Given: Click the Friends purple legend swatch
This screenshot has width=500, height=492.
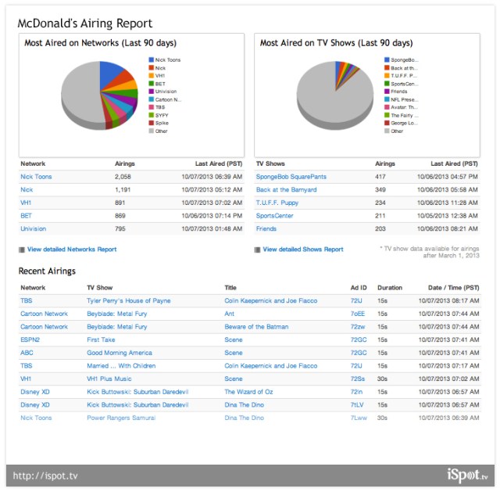Looking at the screenshot, I should click(x=387, y=92).
